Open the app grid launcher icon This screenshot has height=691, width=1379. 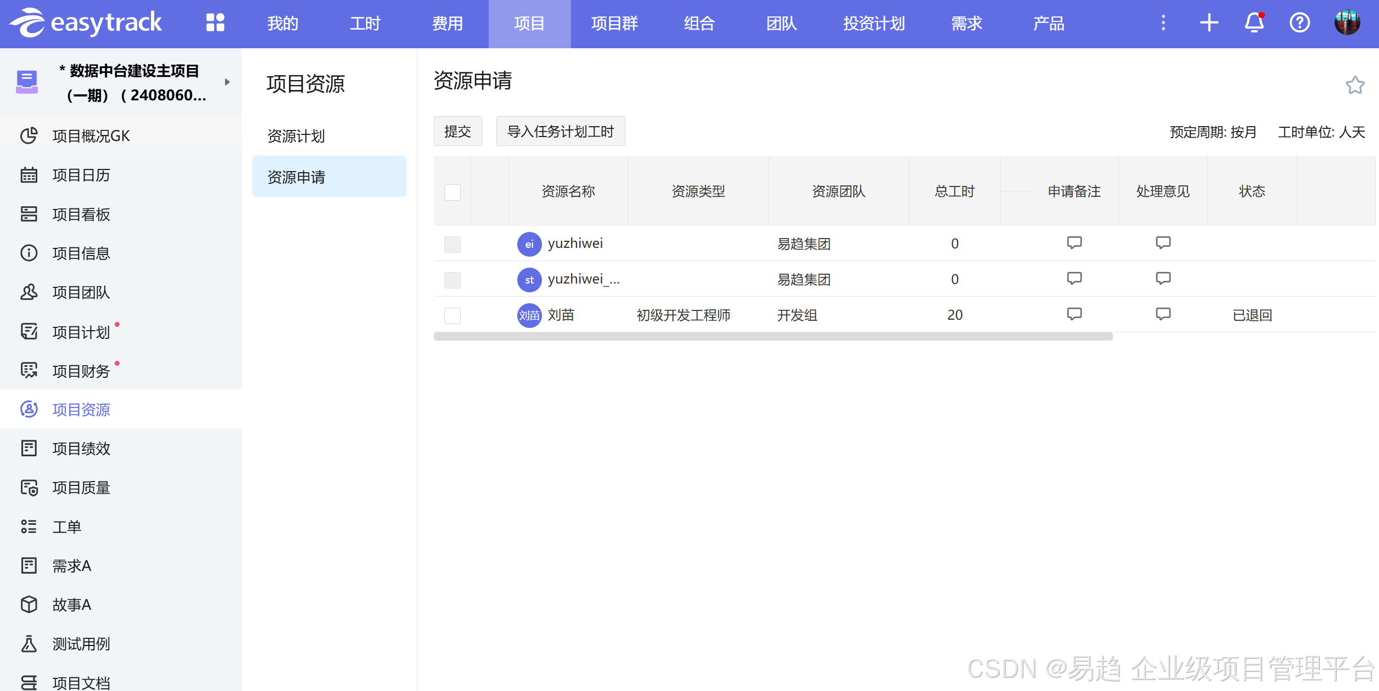tap(215, 23)
